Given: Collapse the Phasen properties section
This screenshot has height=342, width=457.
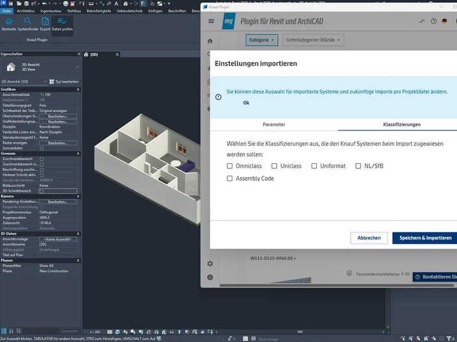Looking at the screenshot, I should coord(78,260).
